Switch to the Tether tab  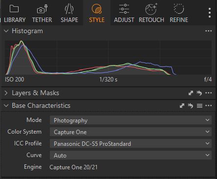(x=42, y=13)
